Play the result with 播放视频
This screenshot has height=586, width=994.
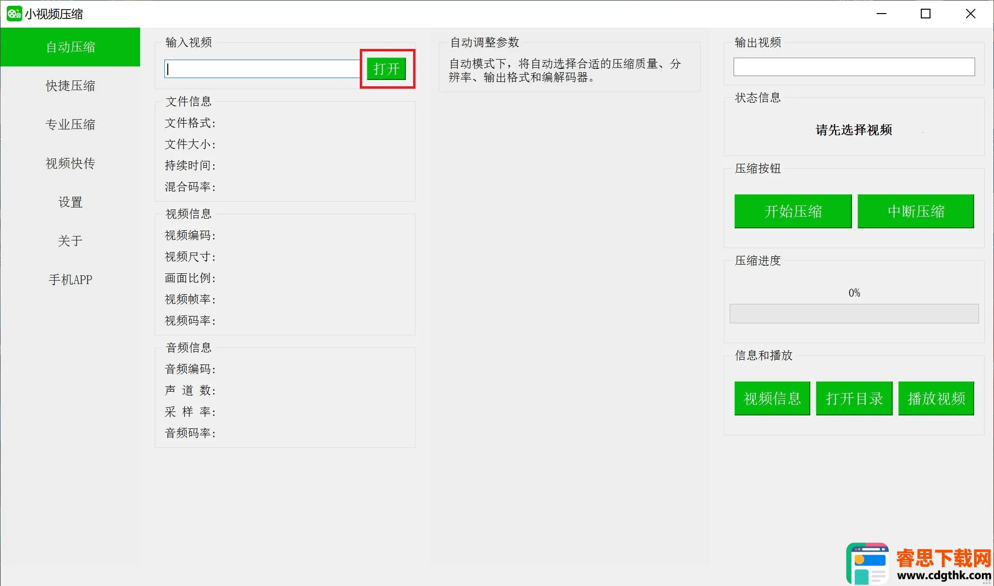click(x=936, y=398)
